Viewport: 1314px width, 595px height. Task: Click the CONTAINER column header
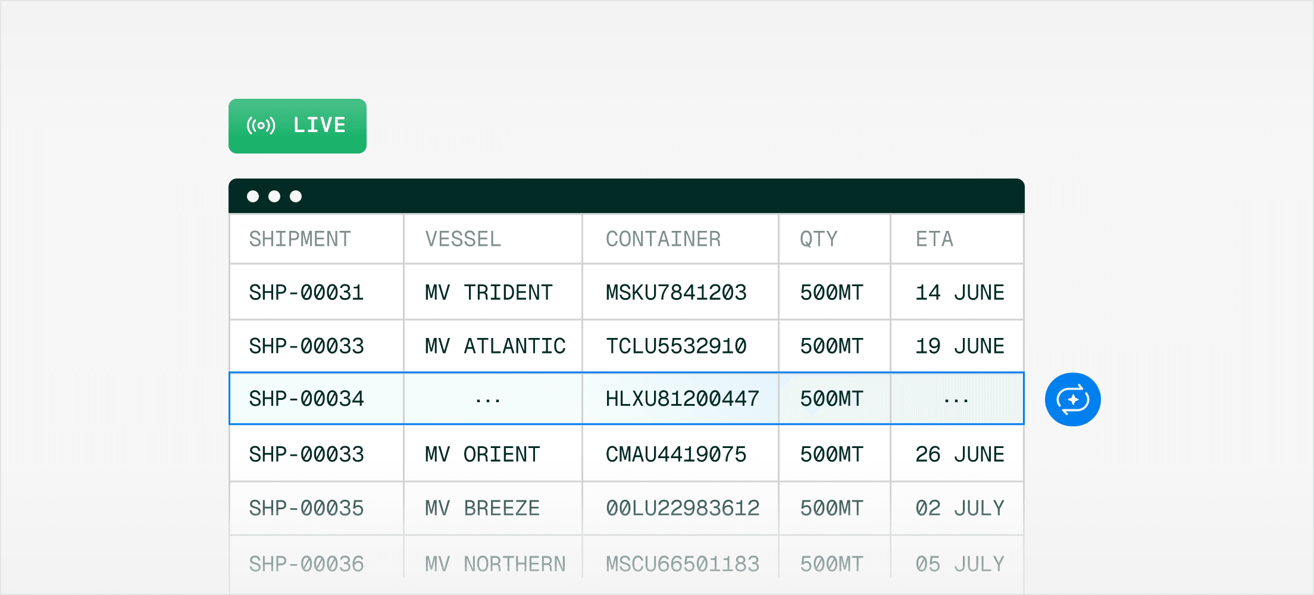pyautogui.click(x=680, y=239)
